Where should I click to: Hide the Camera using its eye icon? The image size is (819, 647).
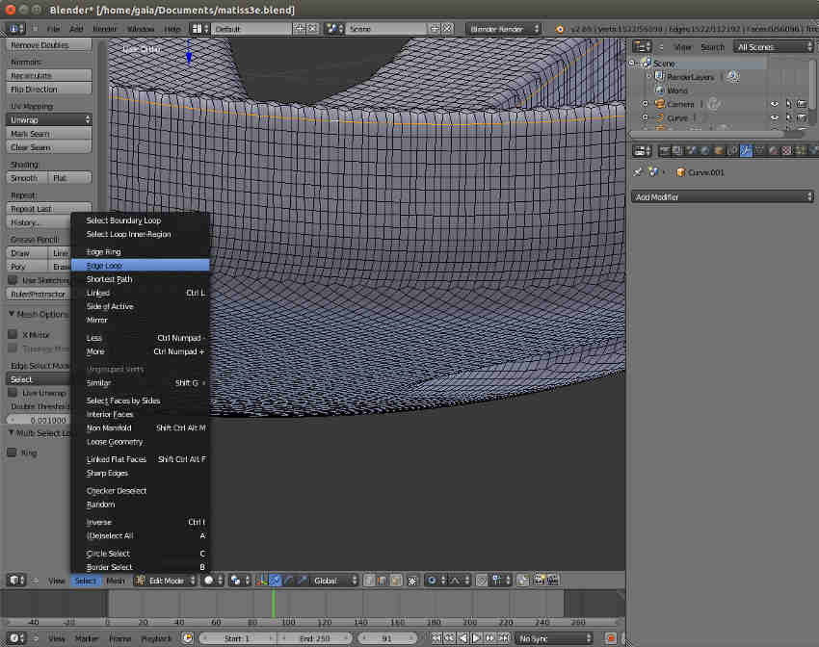tap(774, 104)
